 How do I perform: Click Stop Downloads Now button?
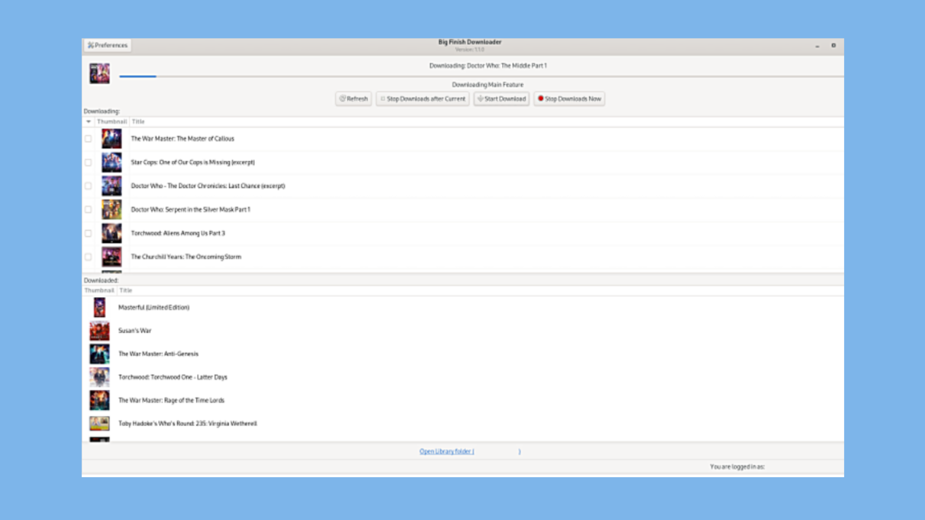(x=569, y=99)
